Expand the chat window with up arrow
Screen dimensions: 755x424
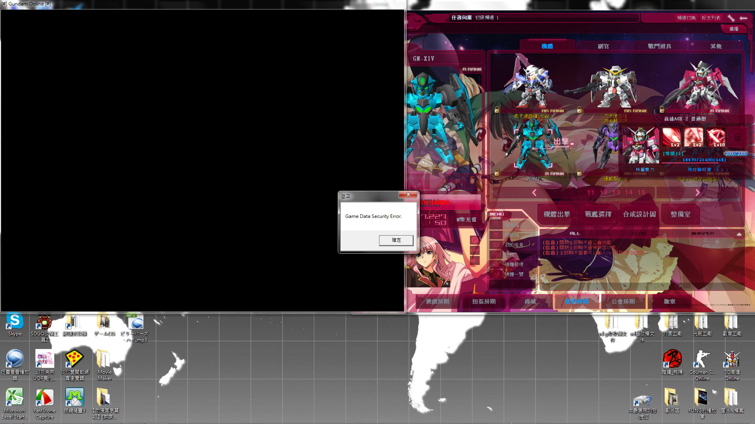coord(739,234)
